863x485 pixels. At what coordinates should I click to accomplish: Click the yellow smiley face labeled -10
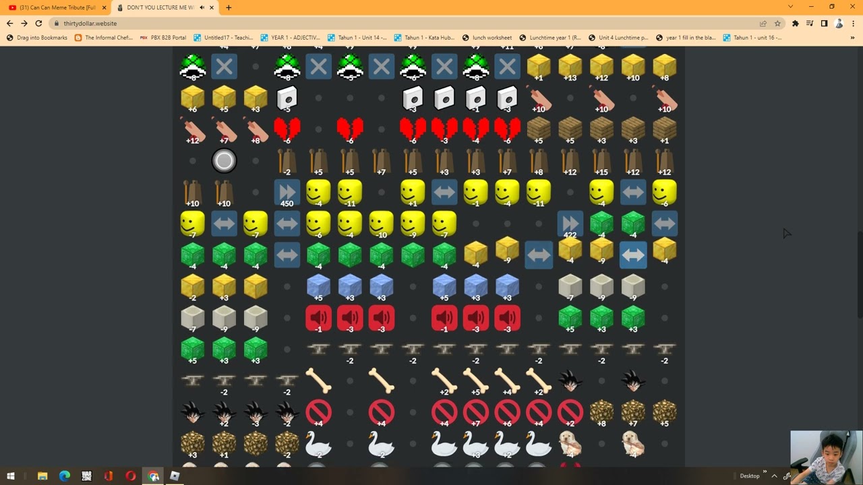[x=382, y=224]
